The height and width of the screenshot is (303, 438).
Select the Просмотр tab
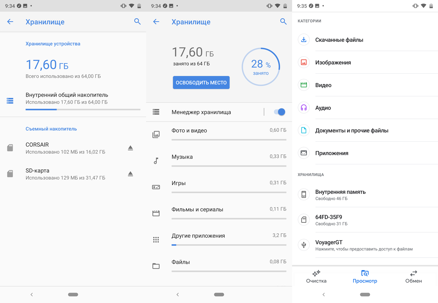(365, 276)
